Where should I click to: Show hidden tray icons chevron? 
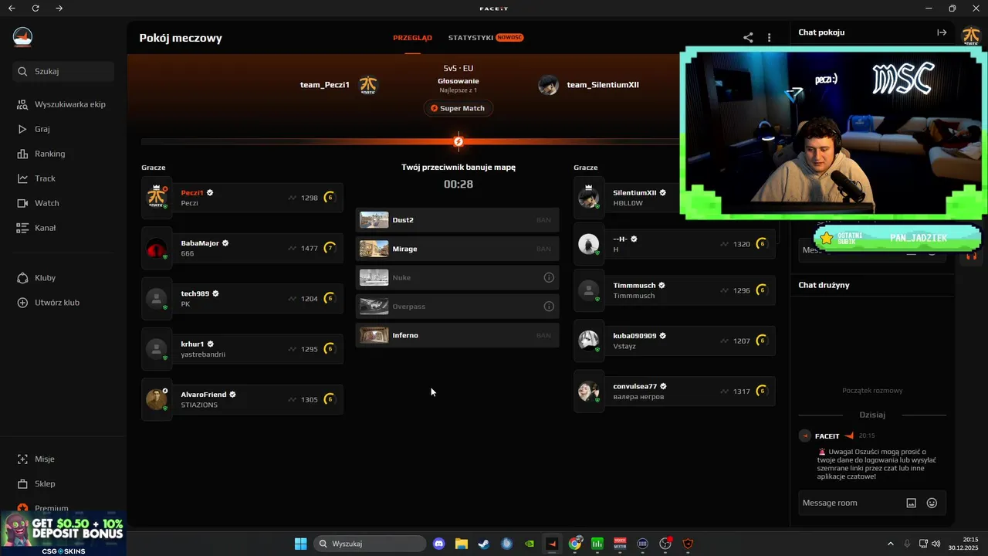[x=890, y=544]
